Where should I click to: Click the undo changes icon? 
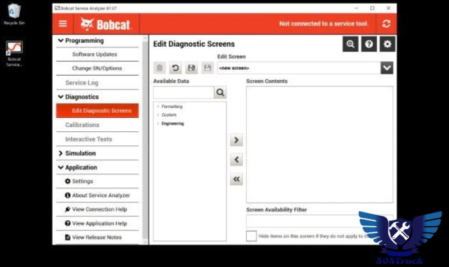175,68
